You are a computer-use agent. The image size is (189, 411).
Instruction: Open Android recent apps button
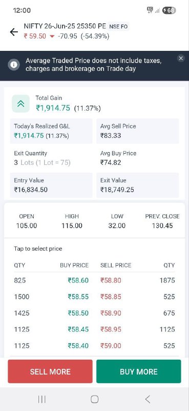(42, 399)
